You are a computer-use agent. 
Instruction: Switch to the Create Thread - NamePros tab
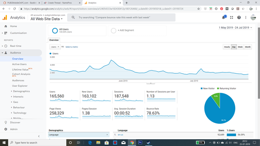tap(62, 3)
